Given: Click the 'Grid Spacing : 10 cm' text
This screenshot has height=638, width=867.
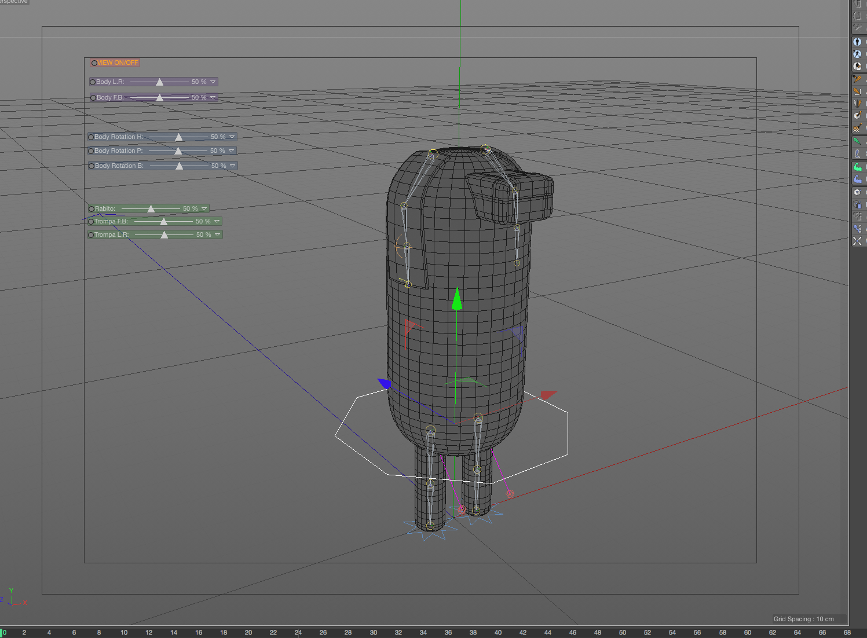Looking at the screenshot, I should [x=804, y=619].
